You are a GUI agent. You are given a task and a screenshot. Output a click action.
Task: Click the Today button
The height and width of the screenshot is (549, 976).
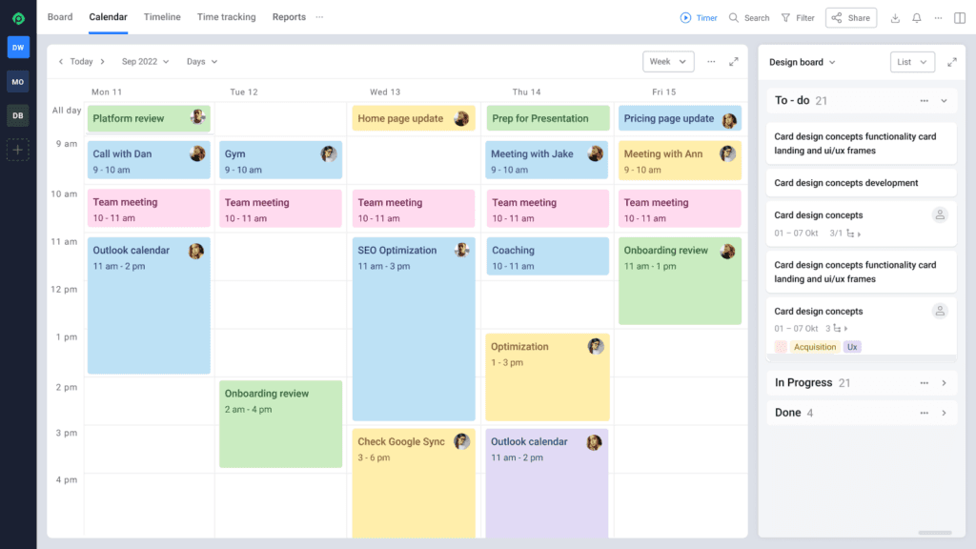pyautogui.click(x=80, y=61)
